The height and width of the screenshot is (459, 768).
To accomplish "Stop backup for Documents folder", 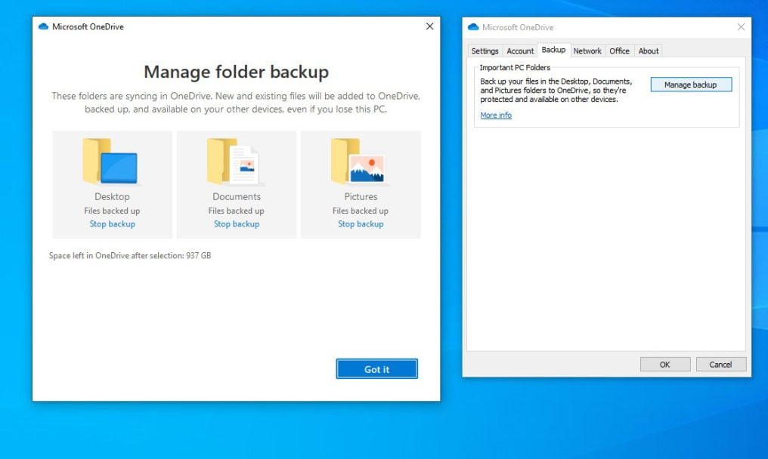I will 236,224.
